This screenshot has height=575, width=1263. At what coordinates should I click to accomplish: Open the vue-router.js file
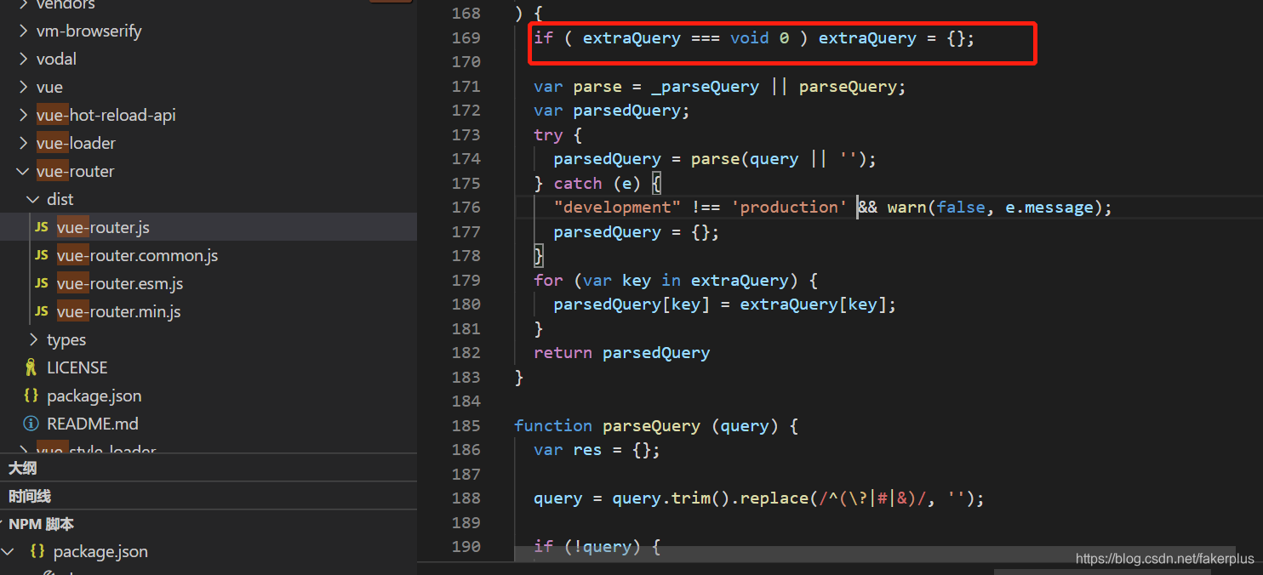coord(209,228)
